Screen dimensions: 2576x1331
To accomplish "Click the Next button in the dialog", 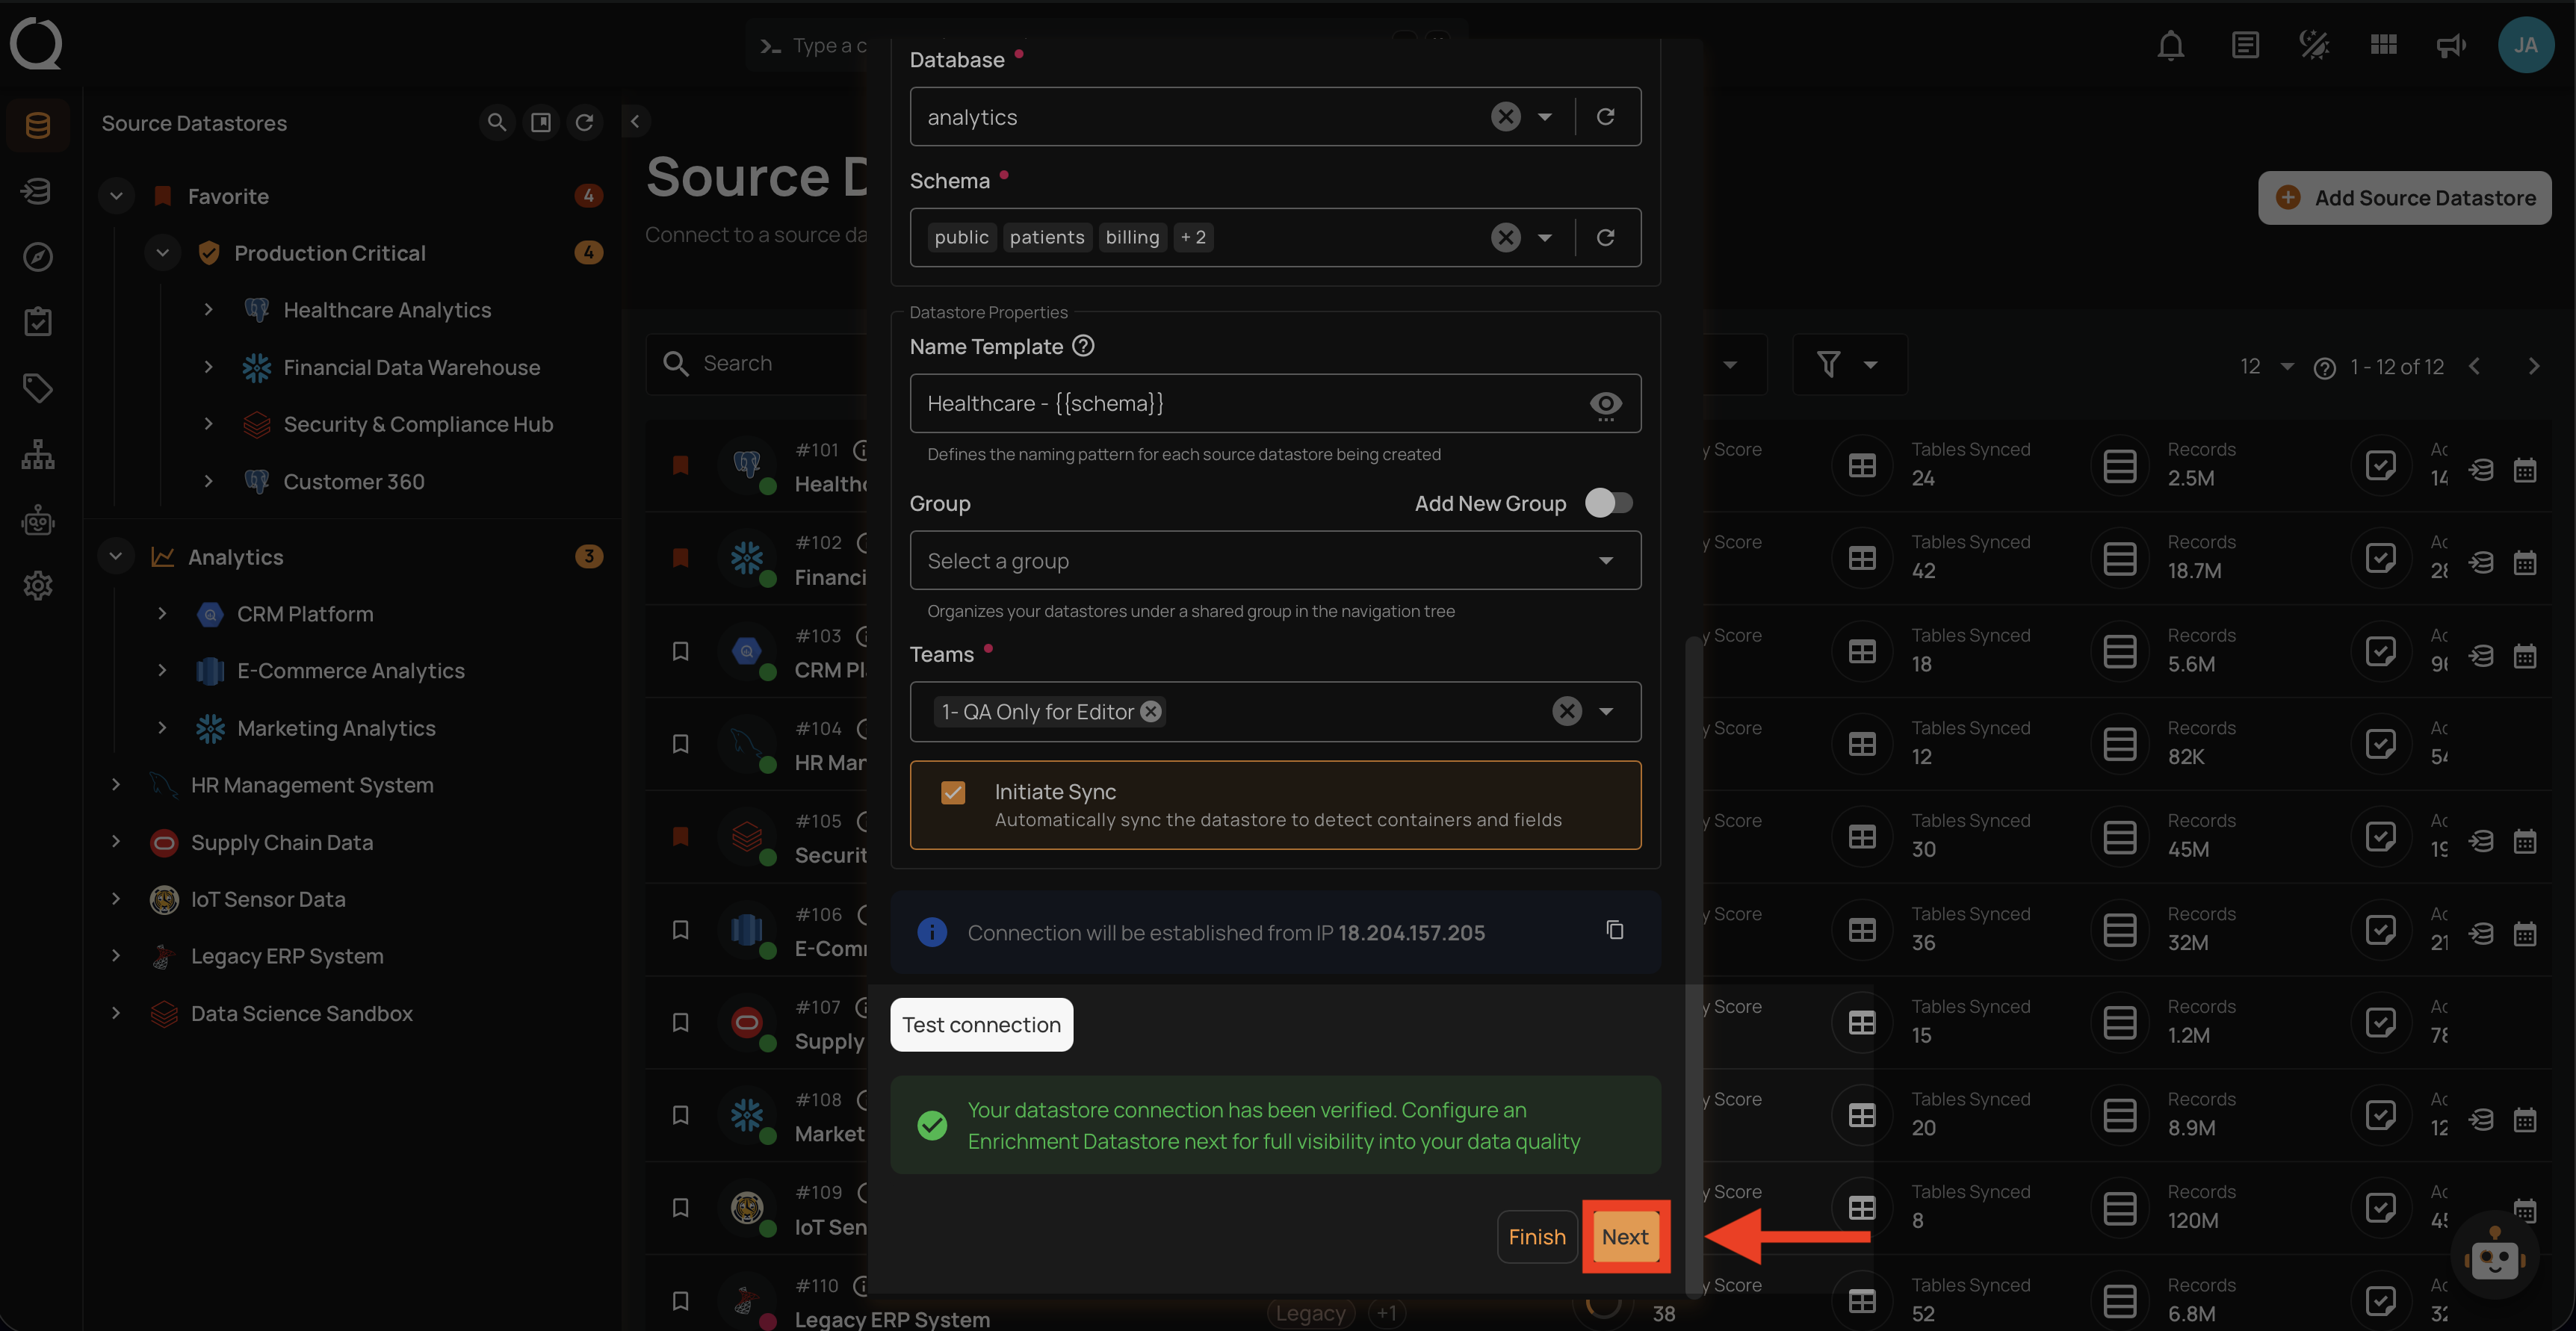I will coord(1625,1237).
